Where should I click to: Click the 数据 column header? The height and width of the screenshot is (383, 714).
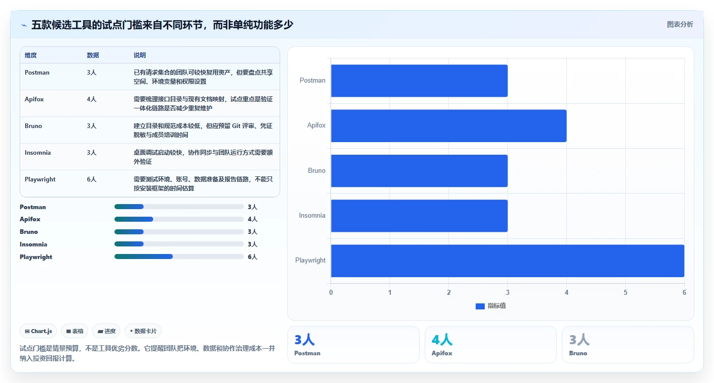click(x=93, y=55)
